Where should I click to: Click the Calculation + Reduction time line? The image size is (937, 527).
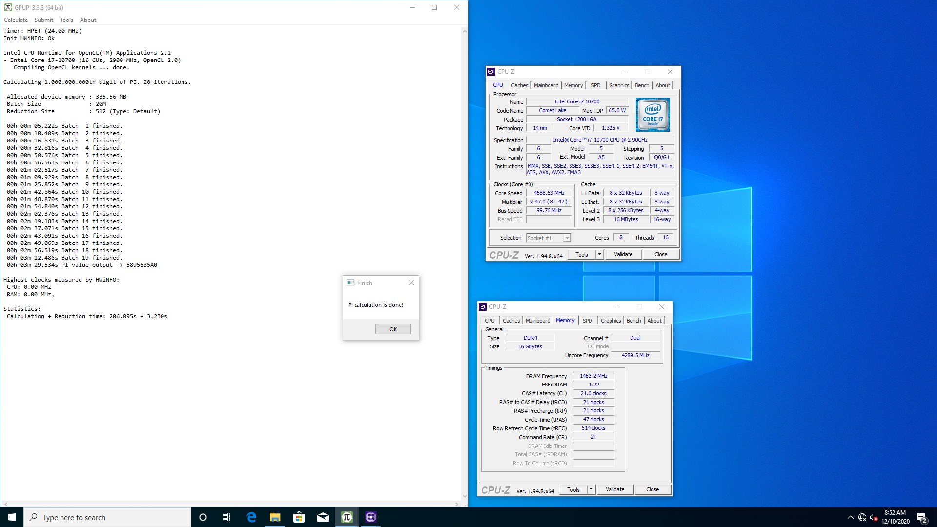coord(87,316)
